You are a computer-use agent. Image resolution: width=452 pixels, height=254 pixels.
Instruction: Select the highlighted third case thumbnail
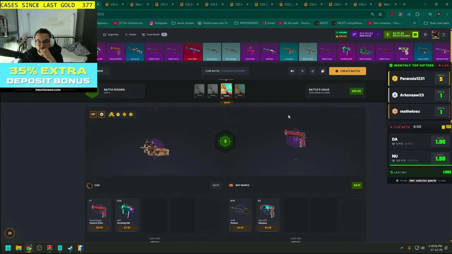pyautogui.click(x=226, y=91)
